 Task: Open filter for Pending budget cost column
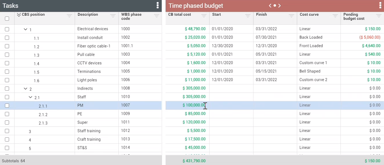379,16
